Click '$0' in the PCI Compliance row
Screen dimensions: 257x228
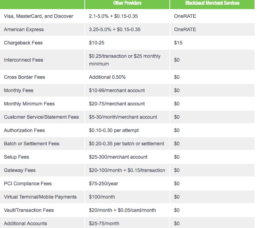click(177, 184)
